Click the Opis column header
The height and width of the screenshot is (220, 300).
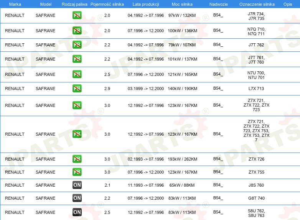(288, 4)
